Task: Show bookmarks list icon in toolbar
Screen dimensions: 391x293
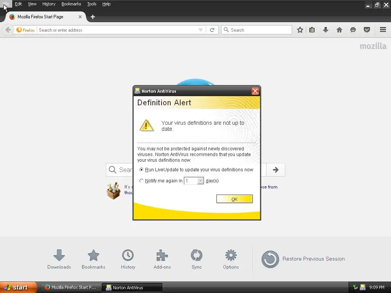Action: [312, 30]
